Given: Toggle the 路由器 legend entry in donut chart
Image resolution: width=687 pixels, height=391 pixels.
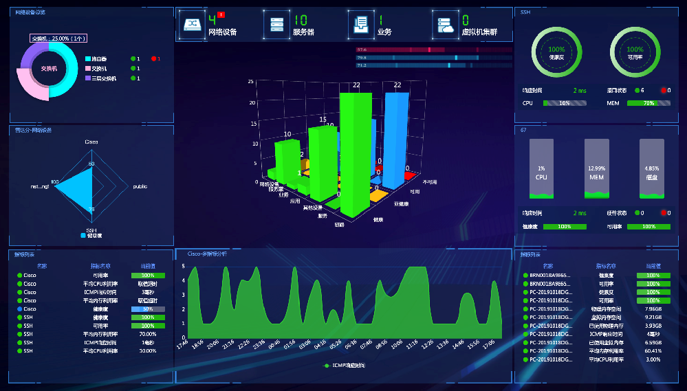Looking at the screenshot, I should point(96,59).
